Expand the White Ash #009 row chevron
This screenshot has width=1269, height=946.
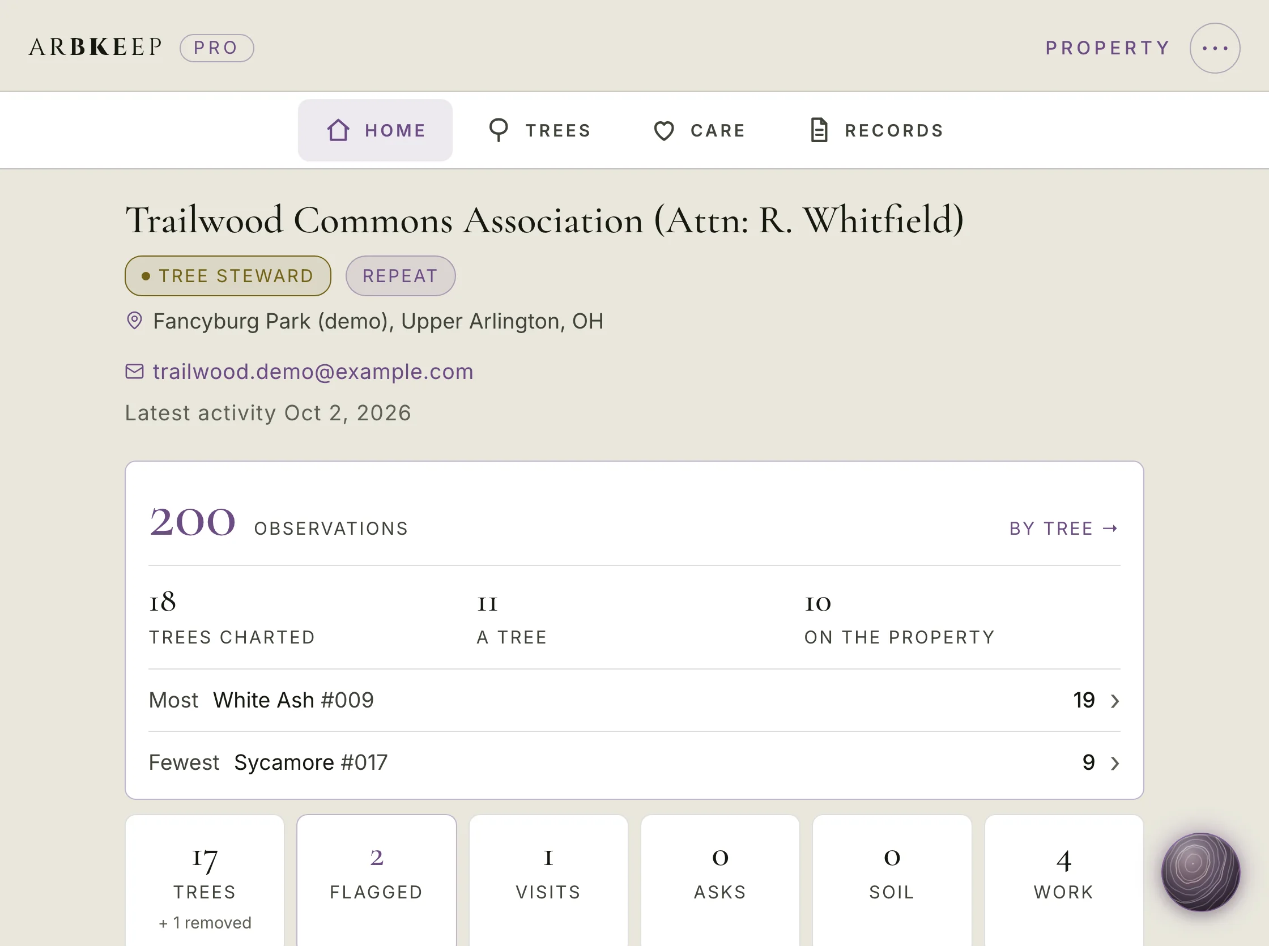tap(1114, 701)
